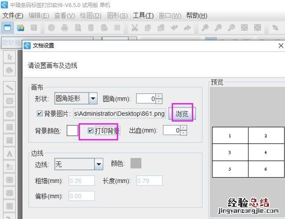The width and height of the screenshot is (285, 219).
Task: Click the printer icon in toolbar
Action: [65, 28]
